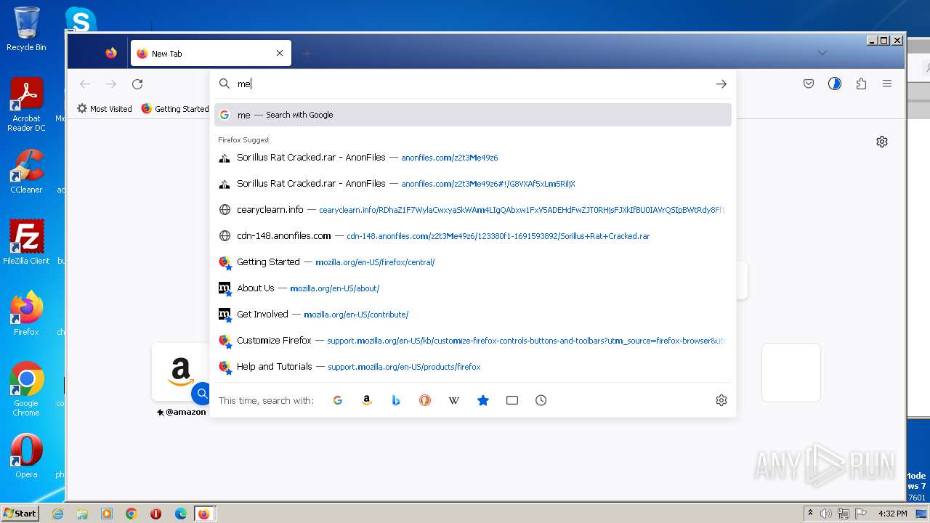
Task: Open CCleaner desktop shortcut
Action: 26,171
